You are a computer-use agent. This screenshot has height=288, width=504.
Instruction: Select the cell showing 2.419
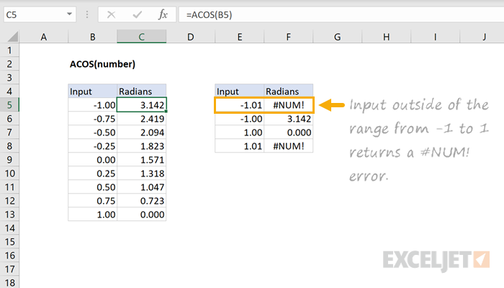(141, 119)
